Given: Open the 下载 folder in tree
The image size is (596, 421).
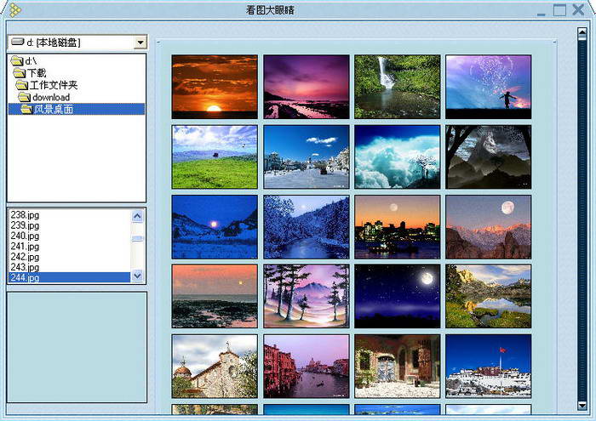Looking at the screenshot, I should click(x=37, y=73).
